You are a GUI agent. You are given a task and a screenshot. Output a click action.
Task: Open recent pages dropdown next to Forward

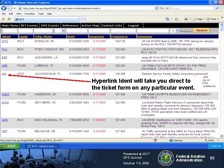[x=15, y=8]
